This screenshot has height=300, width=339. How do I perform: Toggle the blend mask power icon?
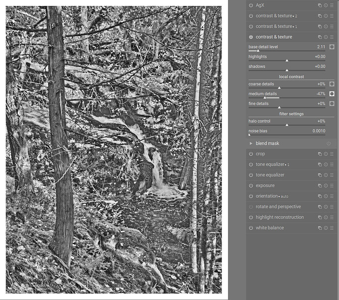pos(329,143)
